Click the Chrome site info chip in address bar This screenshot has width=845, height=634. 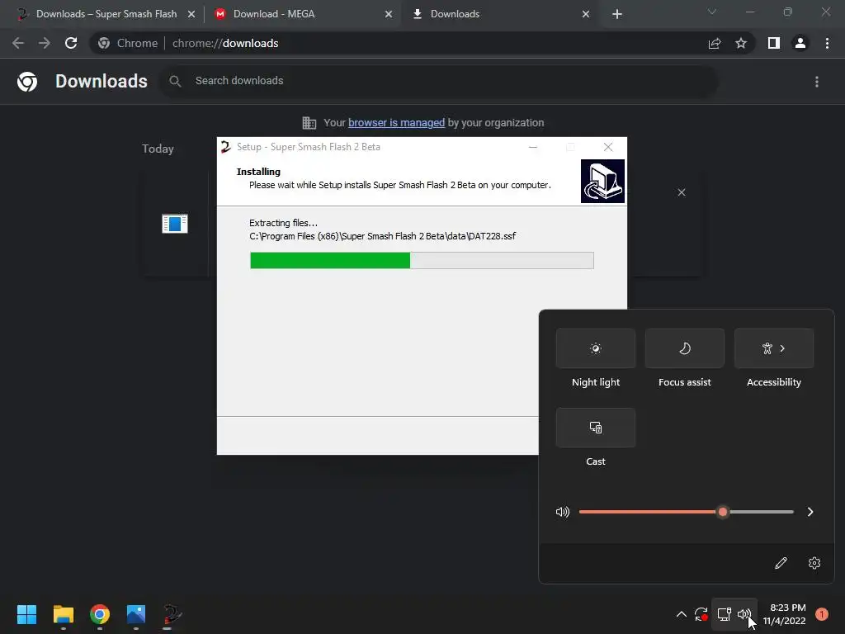(128, 43)
